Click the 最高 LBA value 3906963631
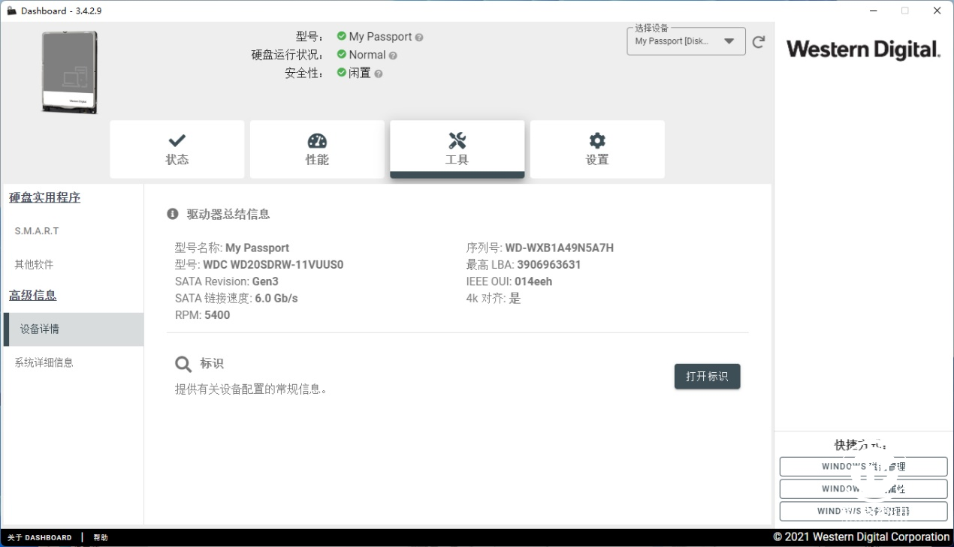 point(549,265)
